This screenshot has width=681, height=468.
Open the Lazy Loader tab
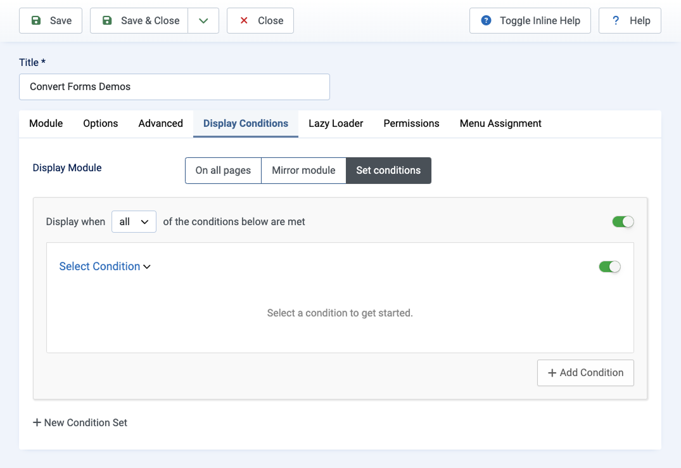pyautogui.click(x=336, y=124)
